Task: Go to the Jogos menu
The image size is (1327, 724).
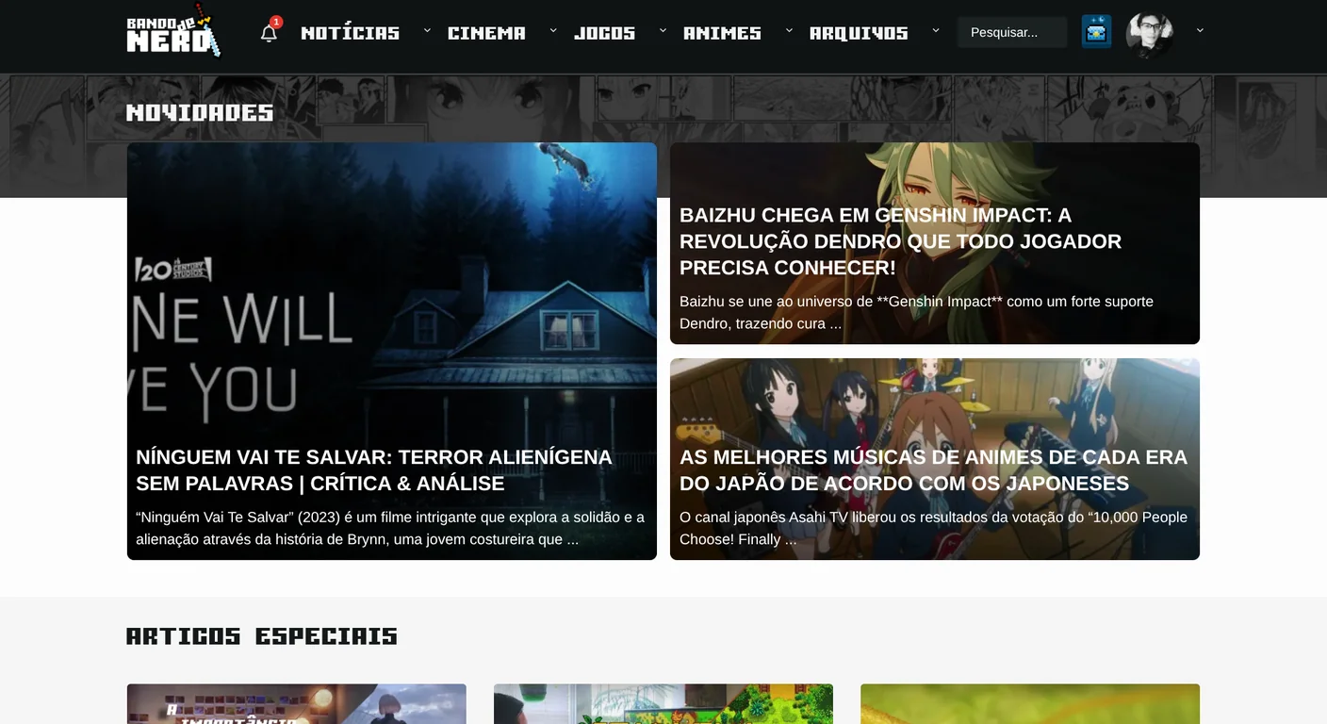Action: coord(605,33)
